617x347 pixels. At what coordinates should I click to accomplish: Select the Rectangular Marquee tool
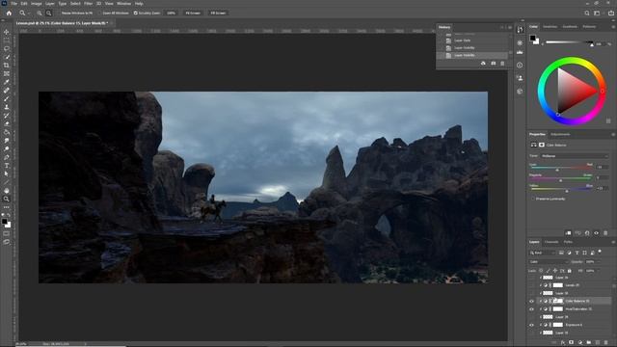[x=7, y=40]
